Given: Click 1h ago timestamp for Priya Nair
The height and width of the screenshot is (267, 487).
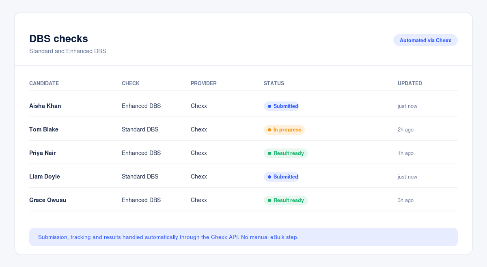Looking at the screenshot, I should (405, 153).
